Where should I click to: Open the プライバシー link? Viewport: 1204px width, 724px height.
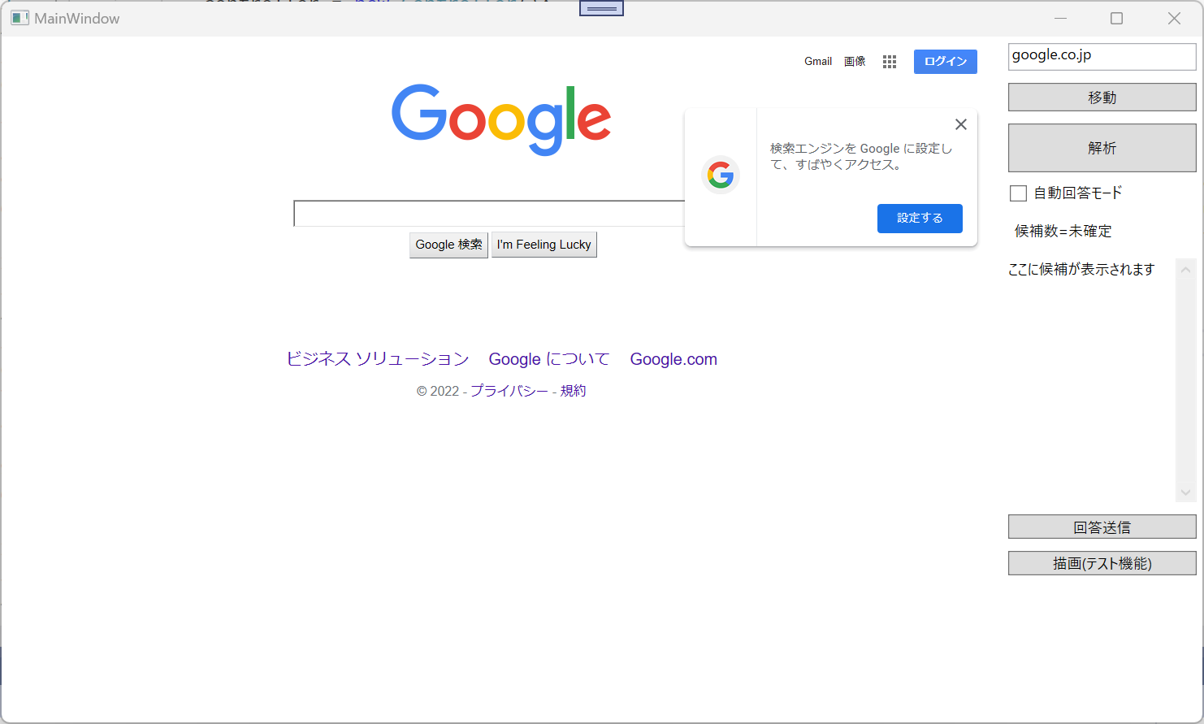[509, 391]
